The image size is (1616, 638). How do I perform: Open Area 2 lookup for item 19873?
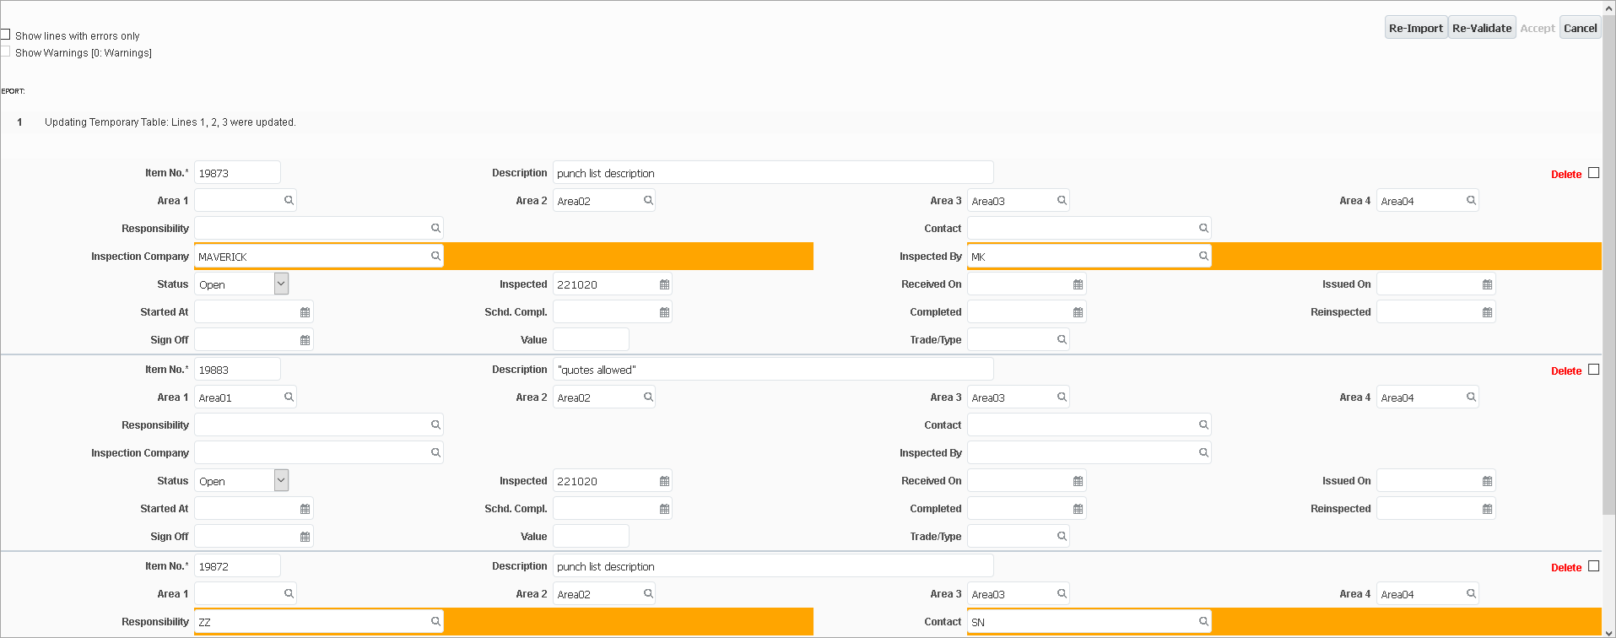click(648, 200)
